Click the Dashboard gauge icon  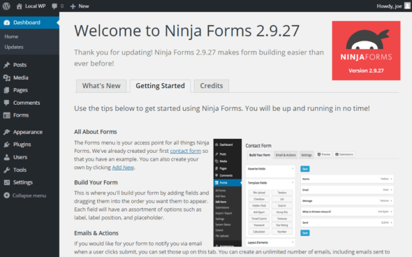tap(7, 22)
